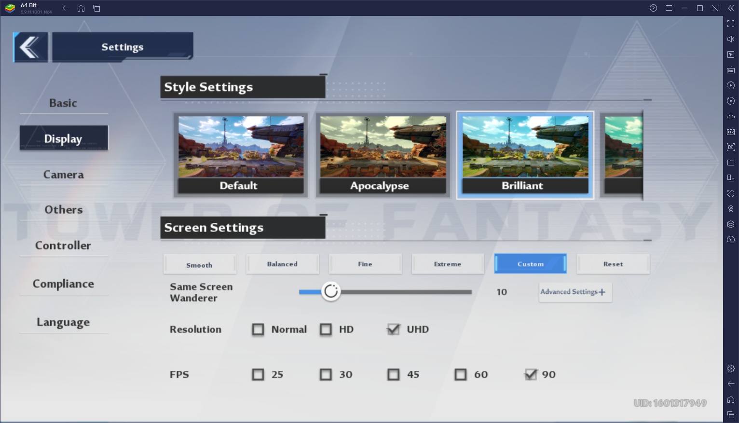Open keyboard game controls icon
The height and width of the screenshot is (423, 739).
pyautogui.click(x=731, y=70)
